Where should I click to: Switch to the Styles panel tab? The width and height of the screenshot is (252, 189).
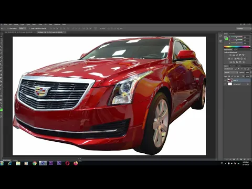click(x=236, y=50)
